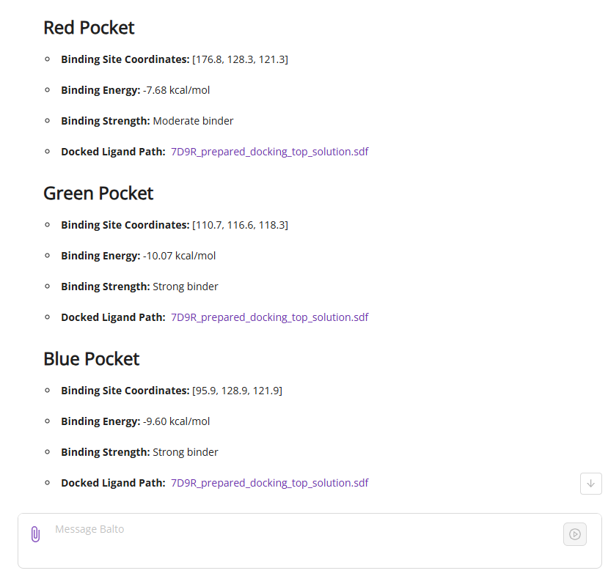608x576 pixels.
Task: Click the Blue Pocket heading
Action: click(x=91, y=359)
